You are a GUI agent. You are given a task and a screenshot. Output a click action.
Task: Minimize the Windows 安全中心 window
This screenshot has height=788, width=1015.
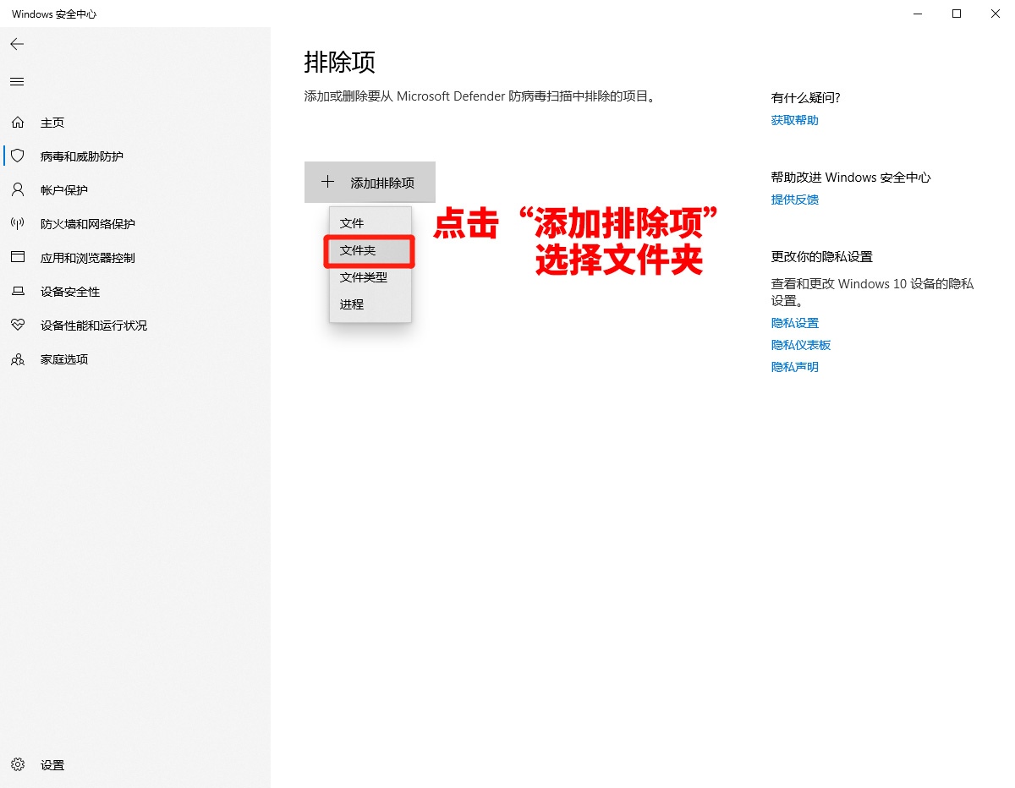[918, 14]
